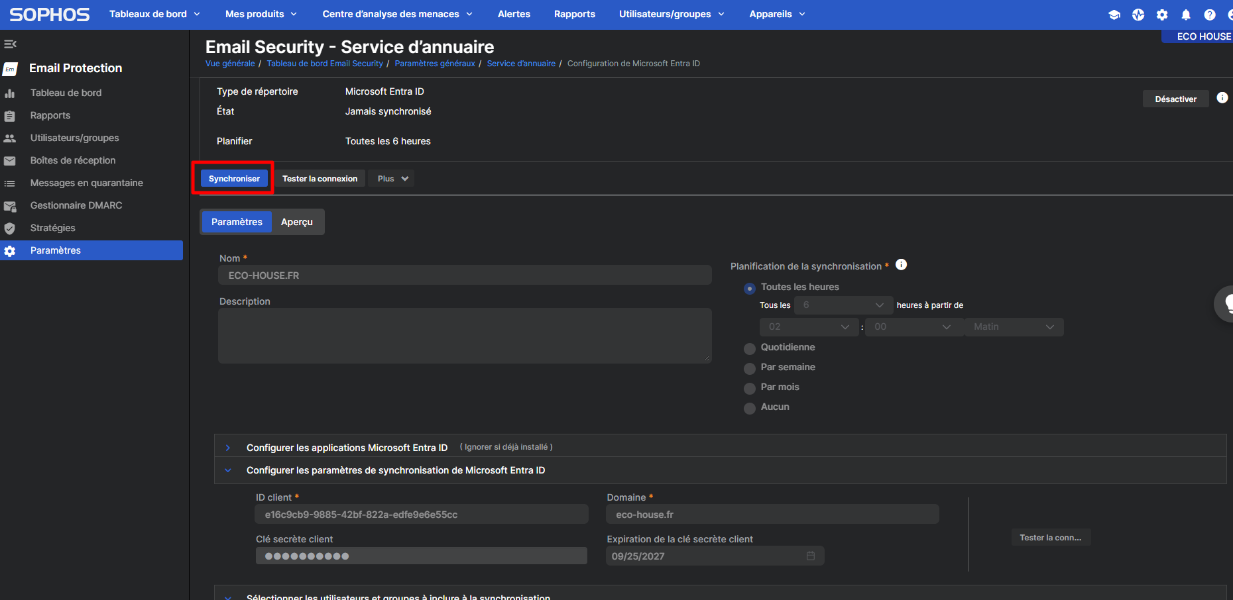Click the Sophos logo
The image size is (1233, 600).
[50, 15]
